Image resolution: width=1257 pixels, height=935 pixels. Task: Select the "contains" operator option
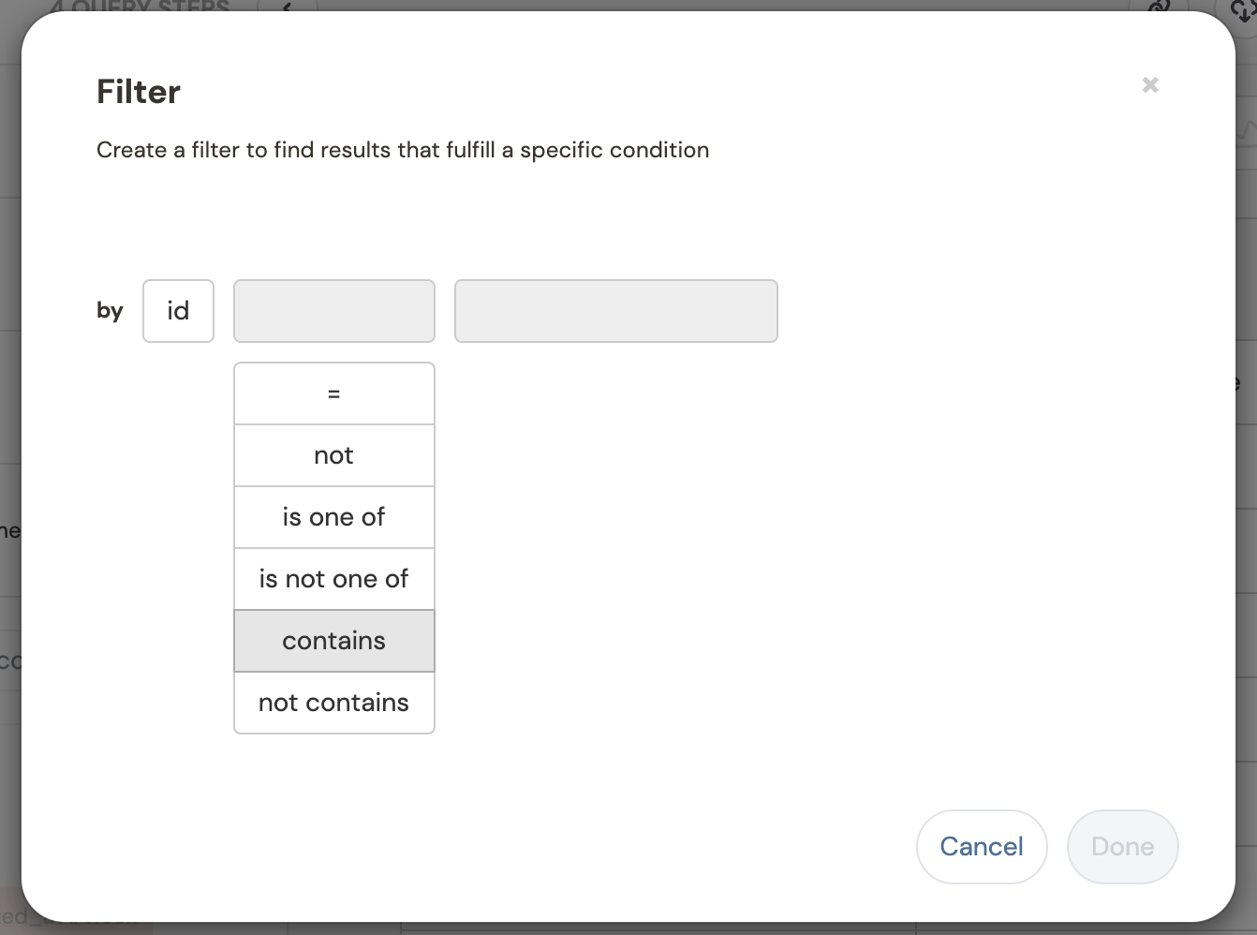coord(333,641)
